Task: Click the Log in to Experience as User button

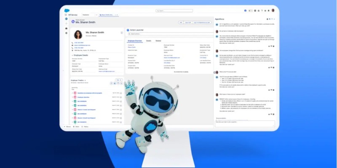Action: (202, 22)
